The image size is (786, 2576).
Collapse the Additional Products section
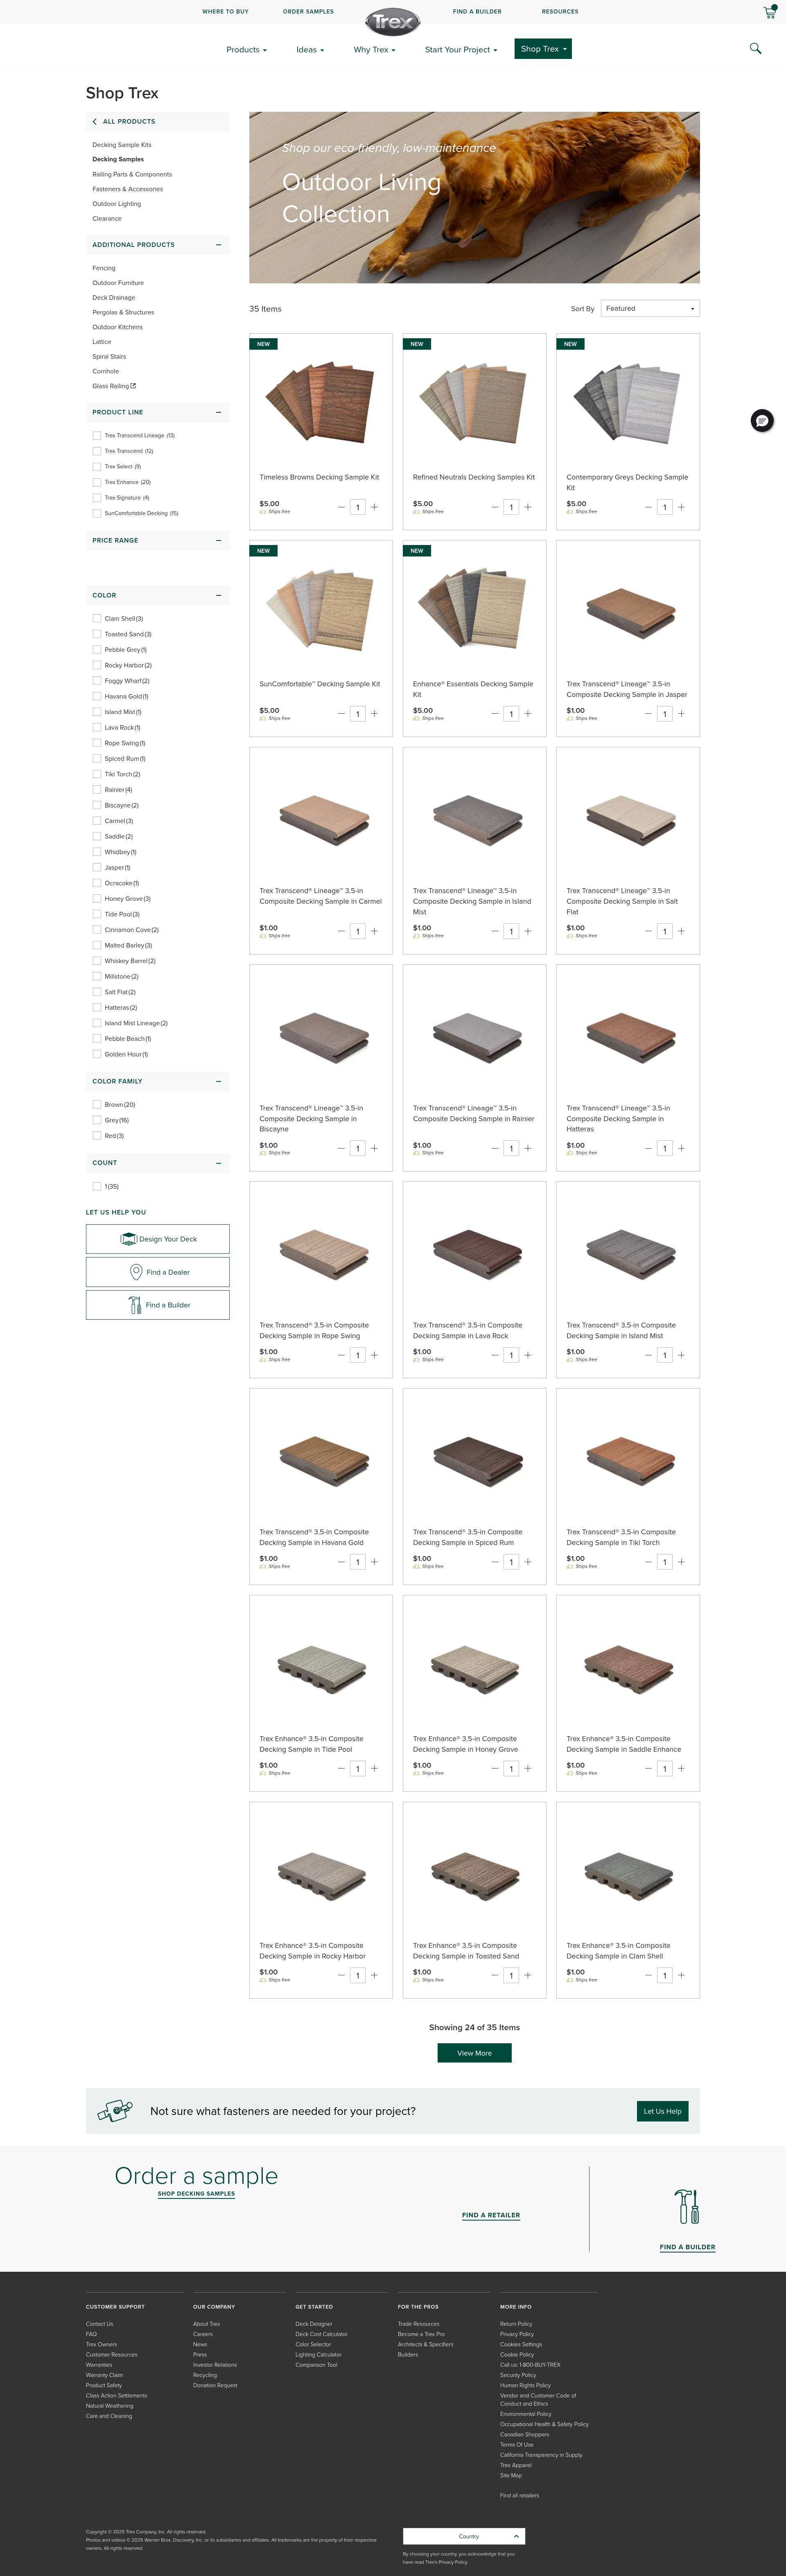(x=218, y=245)
